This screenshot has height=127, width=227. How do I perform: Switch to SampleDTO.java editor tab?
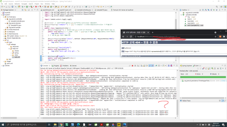(102, 10)
